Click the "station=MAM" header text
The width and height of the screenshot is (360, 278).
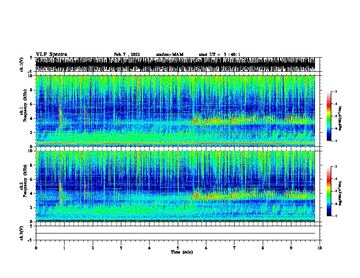click(170, 55)
